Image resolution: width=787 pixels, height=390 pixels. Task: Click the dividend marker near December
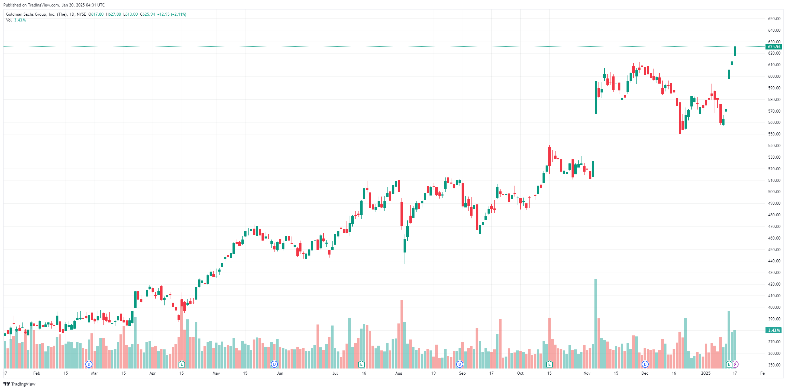pyautogui.click(x=645, y=364)
